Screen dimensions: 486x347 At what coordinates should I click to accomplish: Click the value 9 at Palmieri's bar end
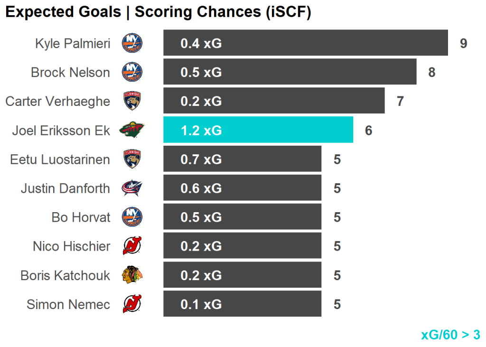(463, 43)
